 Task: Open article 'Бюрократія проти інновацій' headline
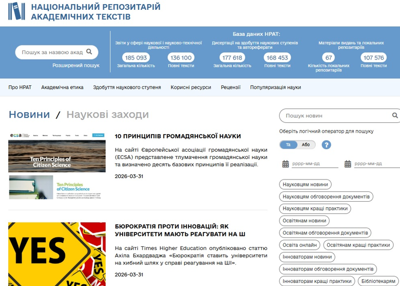[x=180, y=230]
